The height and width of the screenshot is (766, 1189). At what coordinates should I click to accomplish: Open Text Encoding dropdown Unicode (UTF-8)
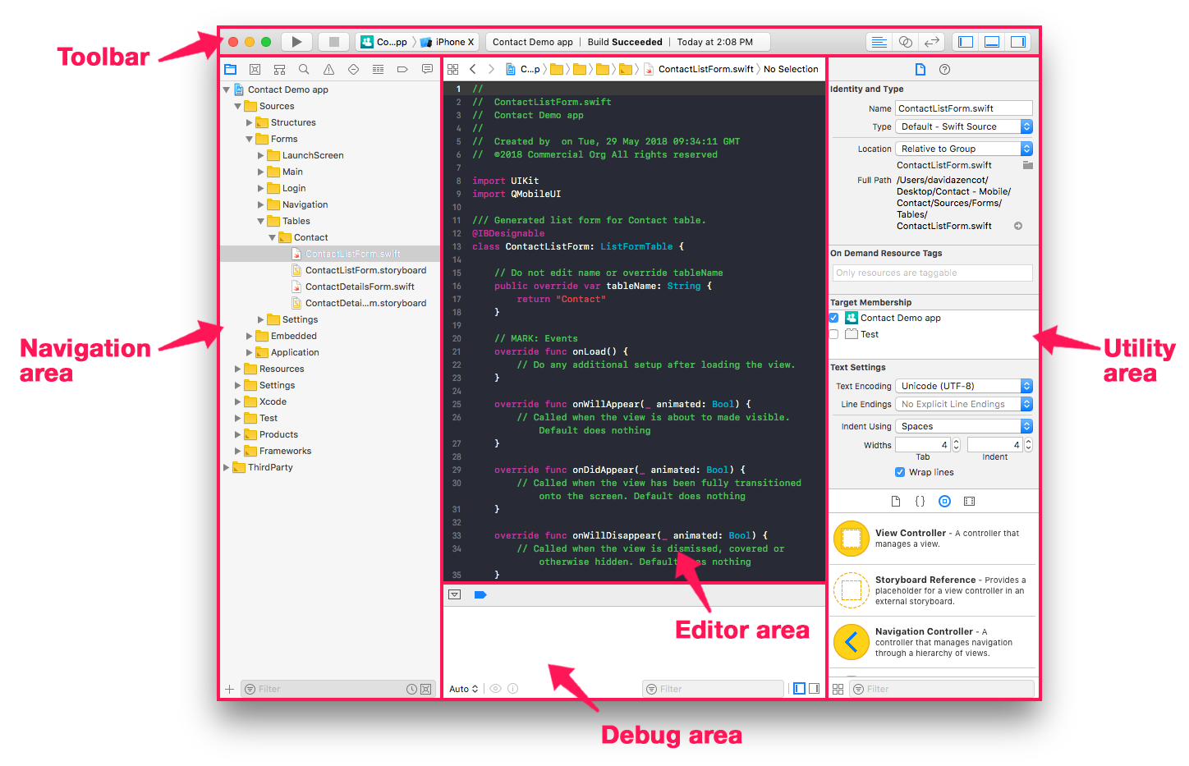(963, 386)
